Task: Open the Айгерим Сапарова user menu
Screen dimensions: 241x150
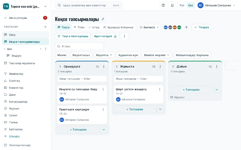Action: pos(216,5)
